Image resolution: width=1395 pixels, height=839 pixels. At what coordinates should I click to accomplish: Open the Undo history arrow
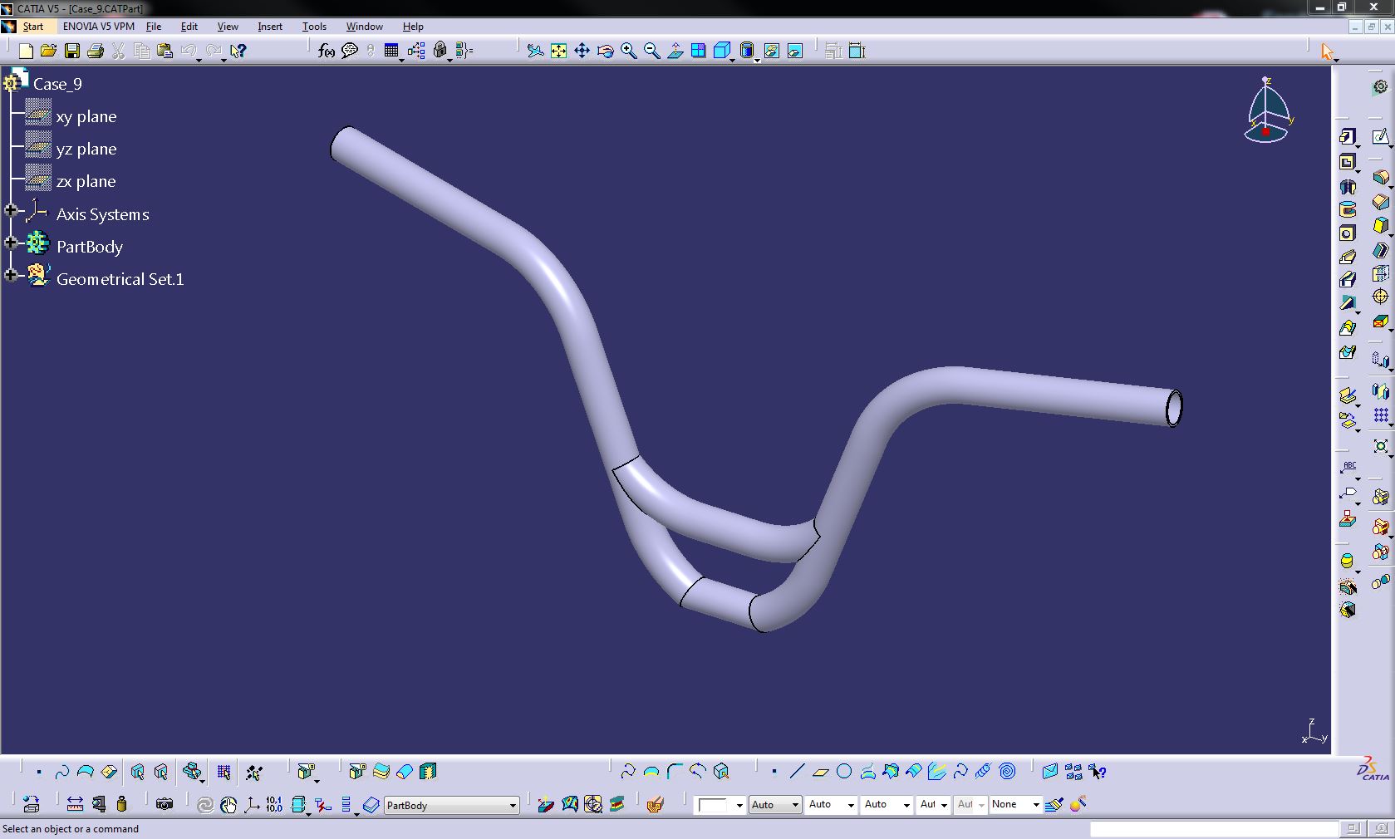click(199, 60)
